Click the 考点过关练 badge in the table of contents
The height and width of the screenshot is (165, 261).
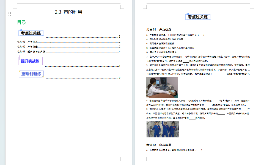pos(31,33)
